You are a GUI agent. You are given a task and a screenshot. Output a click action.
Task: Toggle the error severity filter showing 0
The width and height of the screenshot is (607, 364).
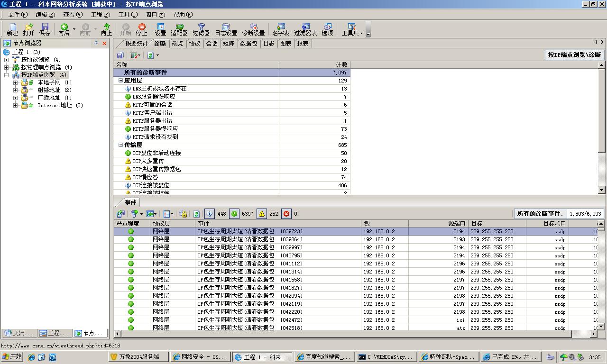coord(286,214)
